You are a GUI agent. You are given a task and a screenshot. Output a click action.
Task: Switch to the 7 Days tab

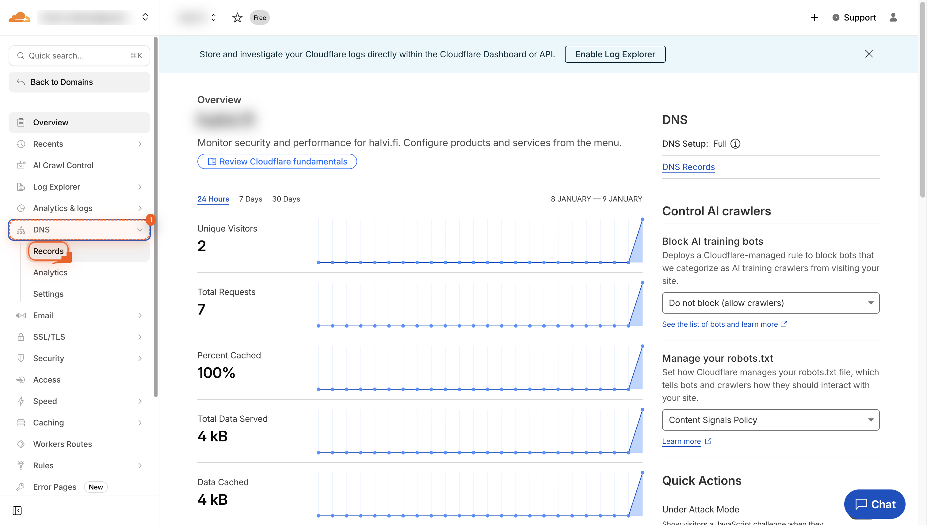[250, 199]
